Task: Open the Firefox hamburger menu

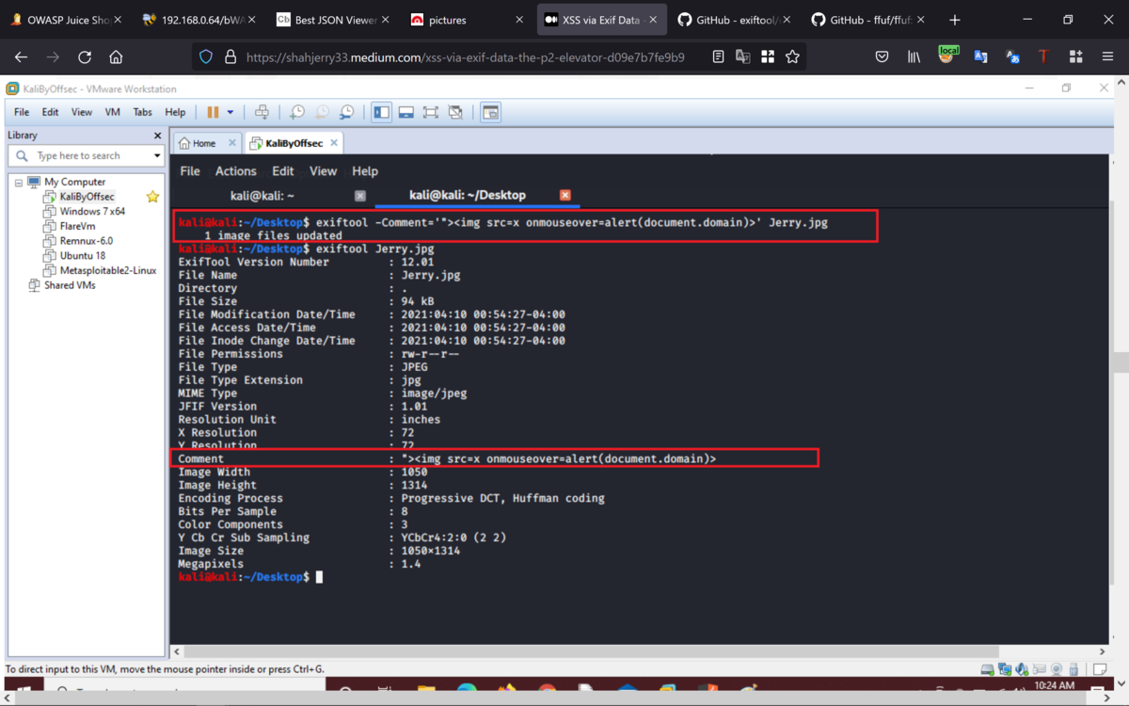Action: pyautogui.click(x=1107, y=57)
